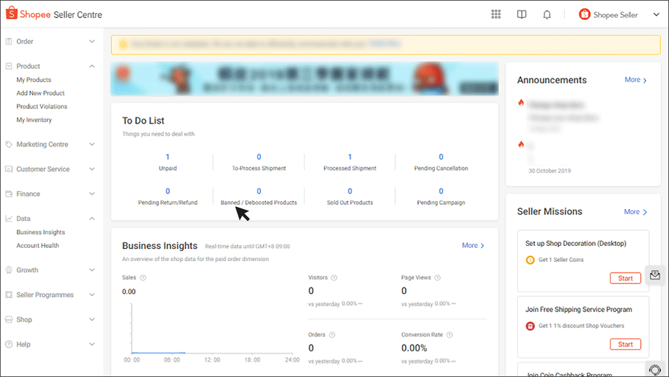The width and height of the screenshot is (669, 377).
Task: Click the '30 October 2019' announcement date
Action: [x=549, y=171]
